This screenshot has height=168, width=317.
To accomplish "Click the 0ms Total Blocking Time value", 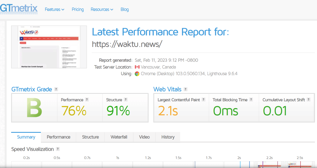I will (x=226, y=111).
